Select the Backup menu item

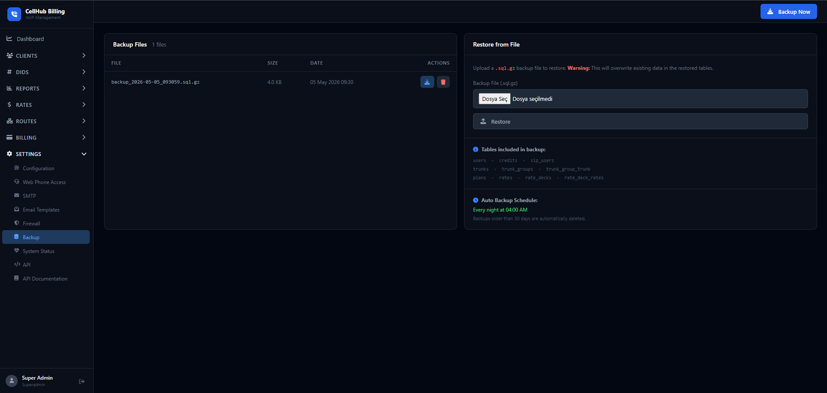coord(46,237)
